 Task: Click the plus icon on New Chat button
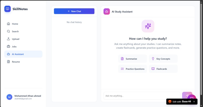click(69, 11)
